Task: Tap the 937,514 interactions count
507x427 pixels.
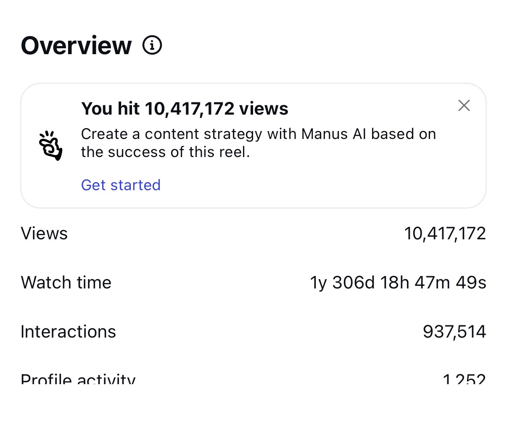Action: (x=454, y=331)
